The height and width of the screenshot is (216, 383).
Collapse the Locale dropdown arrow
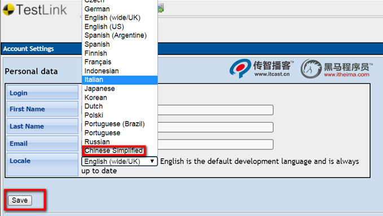[152, 161]
